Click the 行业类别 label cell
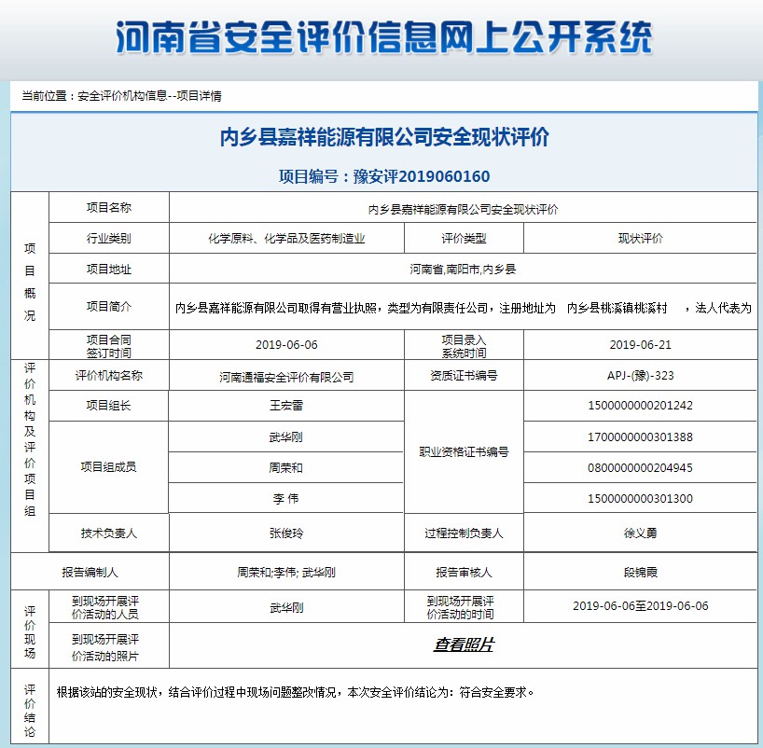This screenshot has height=748, width=763. (109, 239)
